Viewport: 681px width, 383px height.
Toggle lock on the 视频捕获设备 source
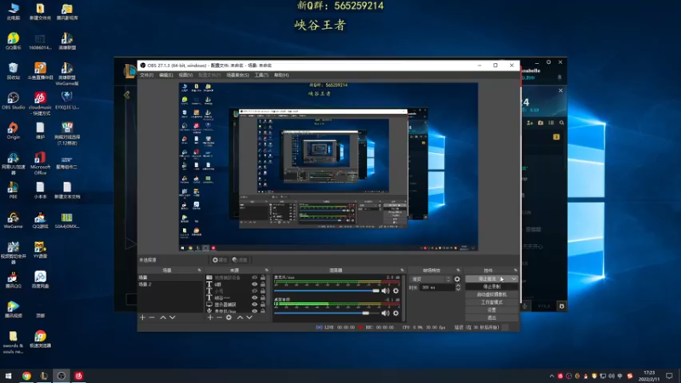[263, 277]
